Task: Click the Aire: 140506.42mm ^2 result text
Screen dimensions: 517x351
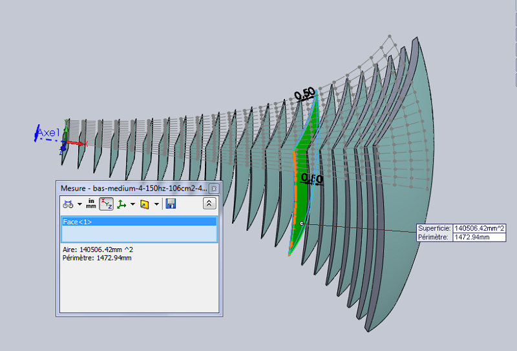Action: point(98,250)
